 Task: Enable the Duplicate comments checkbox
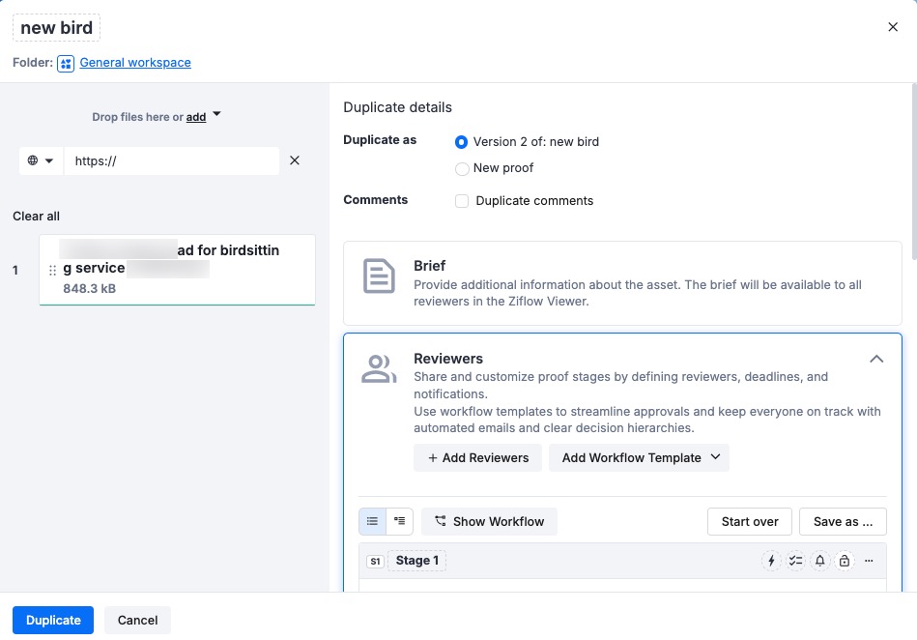coord(462,200)
